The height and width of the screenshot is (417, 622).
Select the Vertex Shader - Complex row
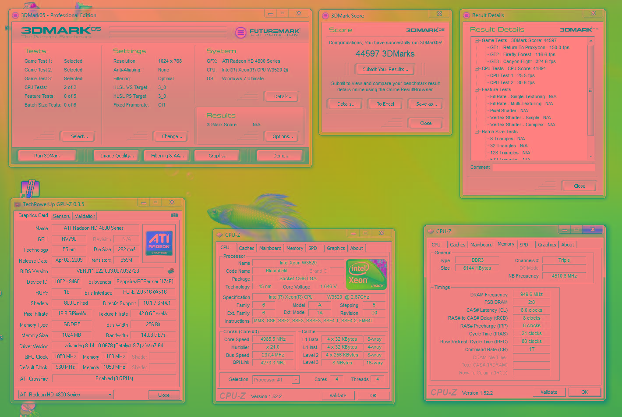[523, 125]
